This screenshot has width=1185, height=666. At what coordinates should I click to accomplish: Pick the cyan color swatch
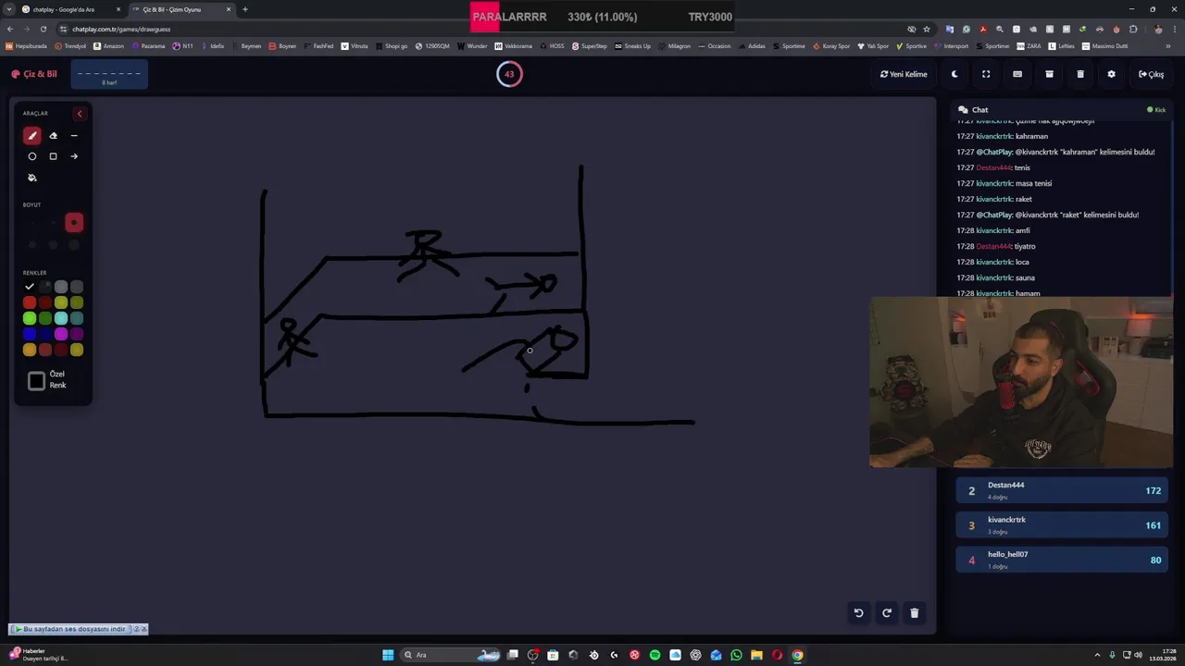[x=61, y=318]
